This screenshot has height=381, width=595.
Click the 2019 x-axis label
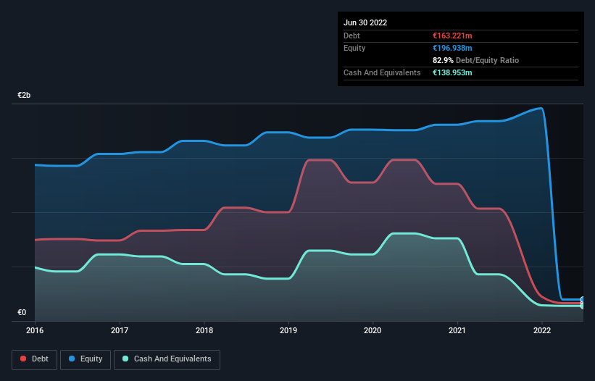(x=288, y=330)
